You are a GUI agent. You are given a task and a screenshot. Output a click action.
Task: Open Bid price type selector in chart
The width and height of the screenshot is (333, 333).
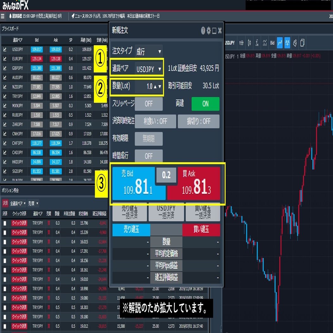[272, 43]
